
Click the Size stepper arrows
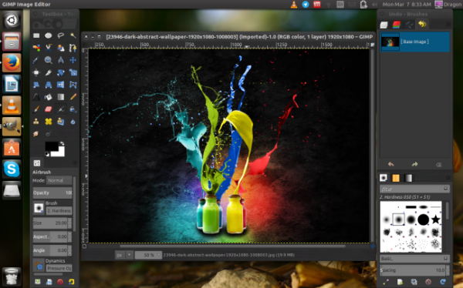[69, 223]
